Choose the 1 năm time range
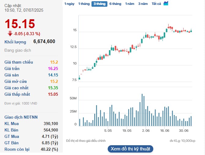The image size is (205, 155). (130, 4)
